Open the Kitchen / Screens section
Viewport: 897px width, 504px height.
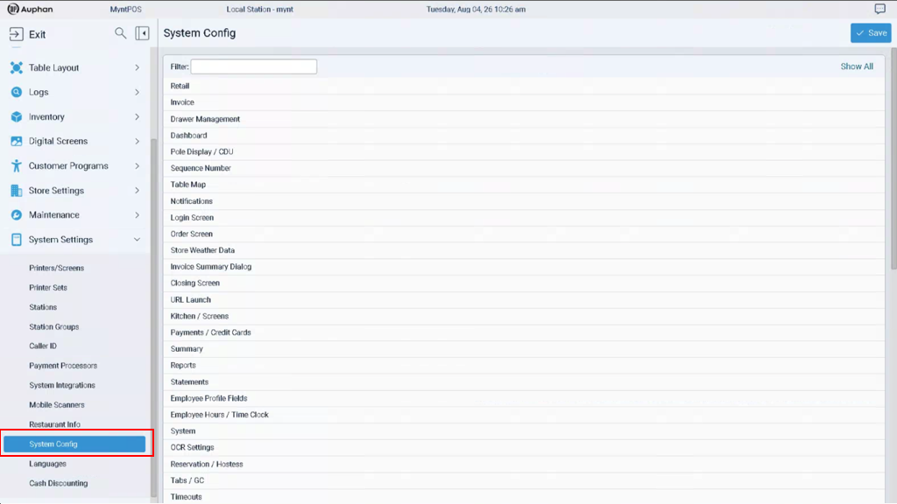tap(524, 316)
